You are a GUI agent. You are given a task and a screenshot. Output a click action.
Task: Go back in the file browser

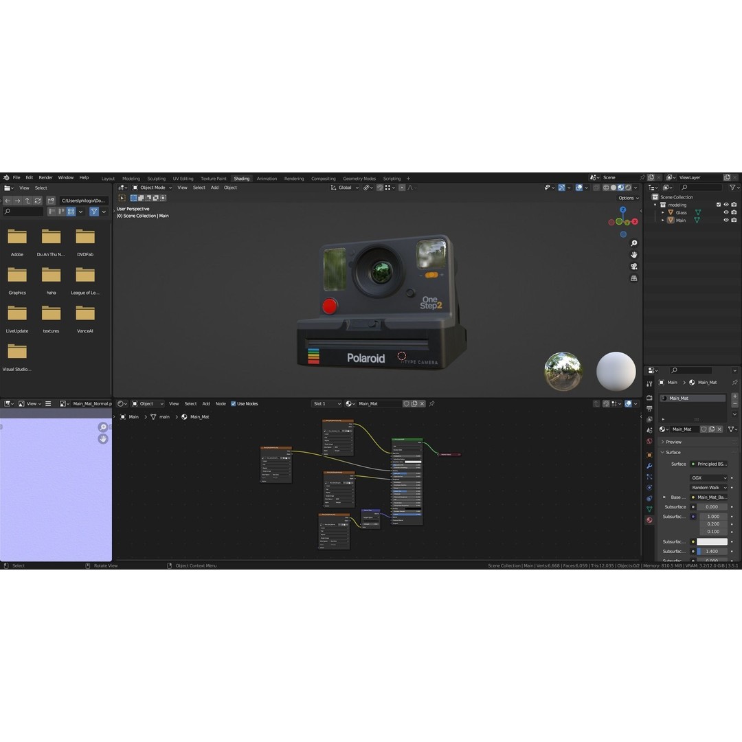pyautogui.click(x=8, y=201)
